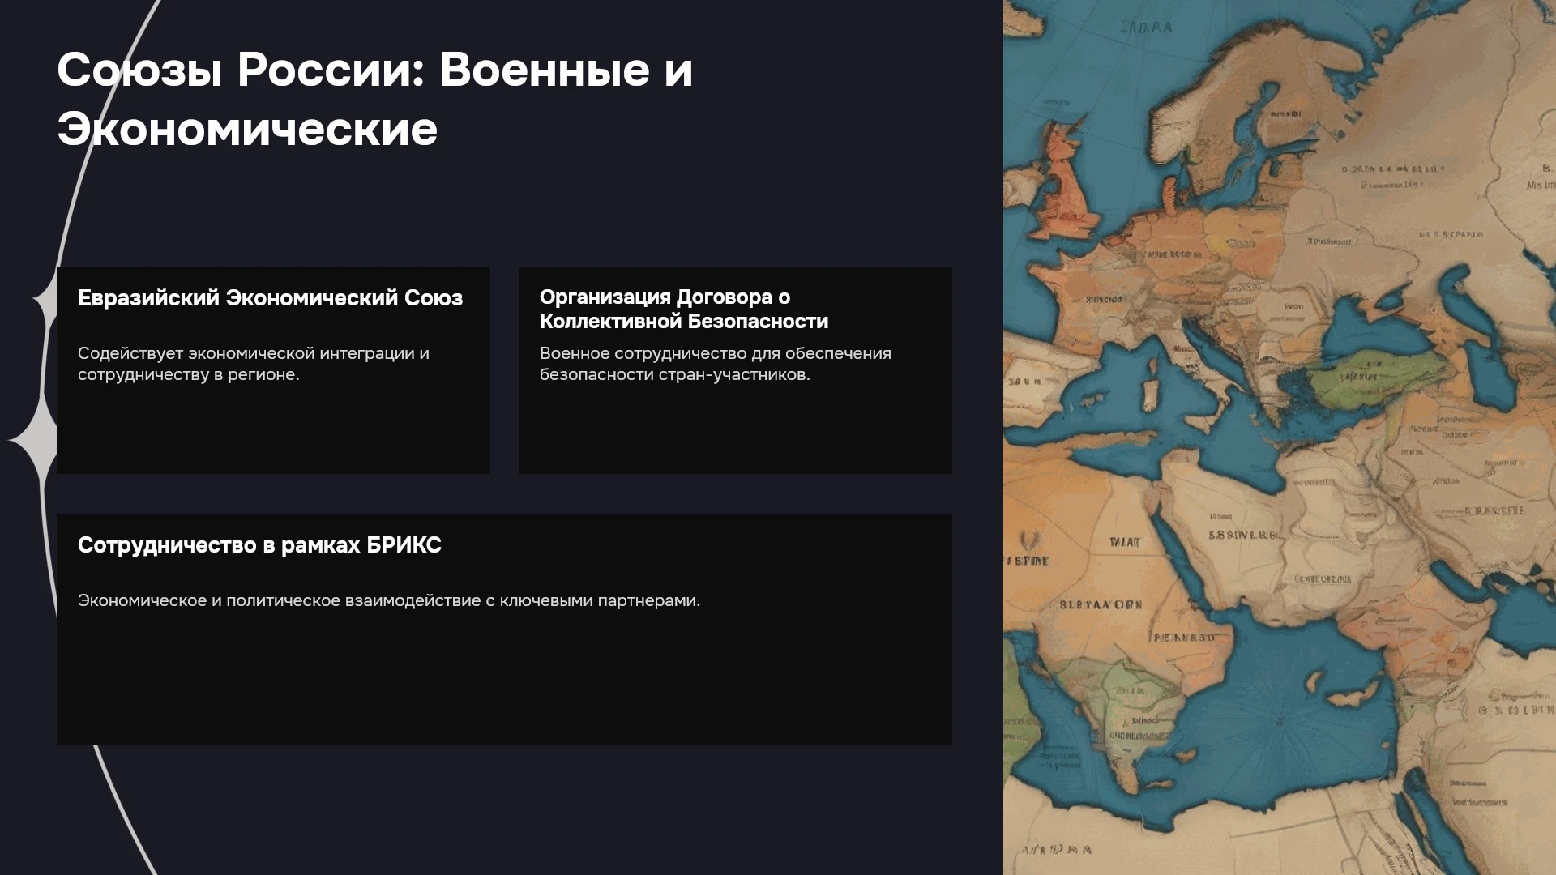This screenshot has height=875, width=1556.
Task: Select the map image on the right
Action: pos(1280,437)
